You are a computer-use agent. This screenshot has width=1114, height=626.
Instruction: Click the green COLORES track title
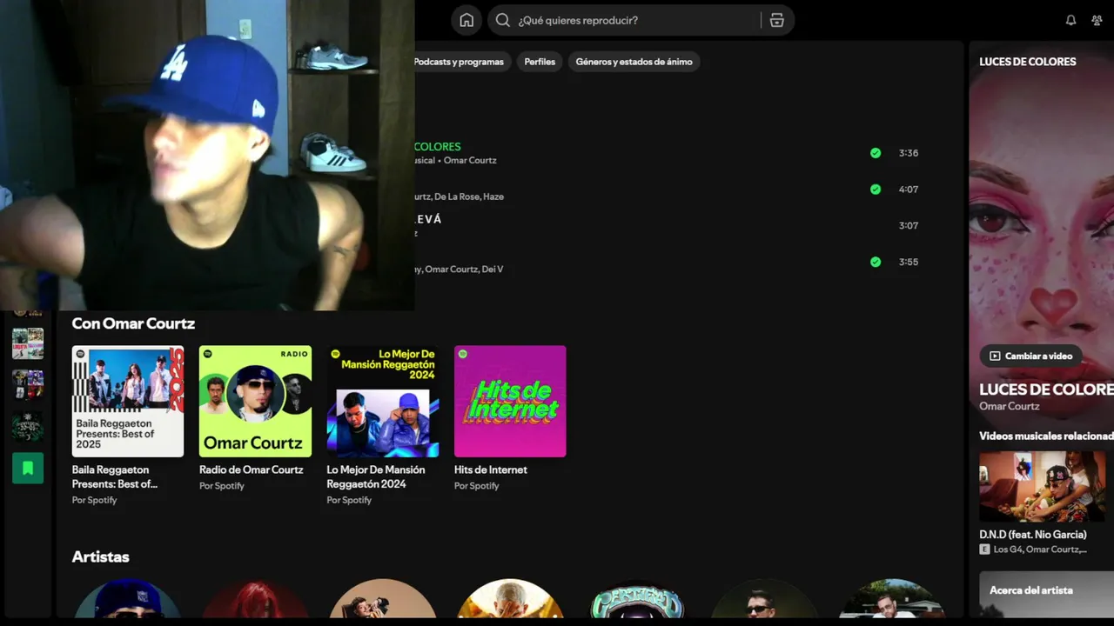tap(438, 147)
